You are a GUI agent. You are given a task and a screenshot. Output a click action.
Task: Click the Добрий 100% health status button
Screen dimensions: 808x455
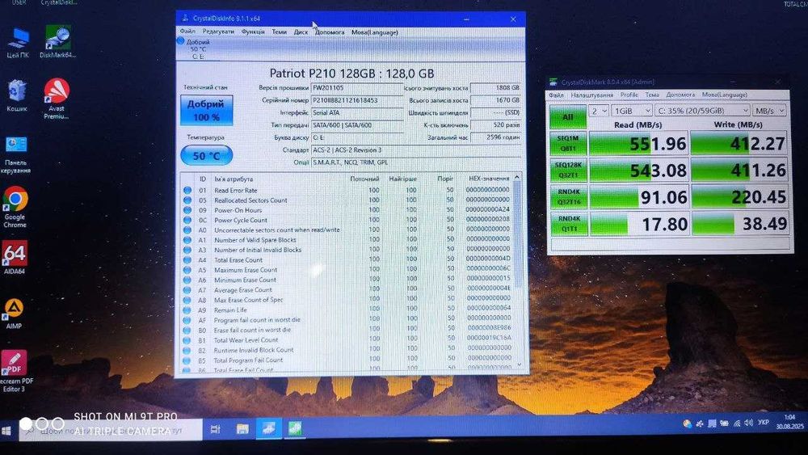point(206,110)
